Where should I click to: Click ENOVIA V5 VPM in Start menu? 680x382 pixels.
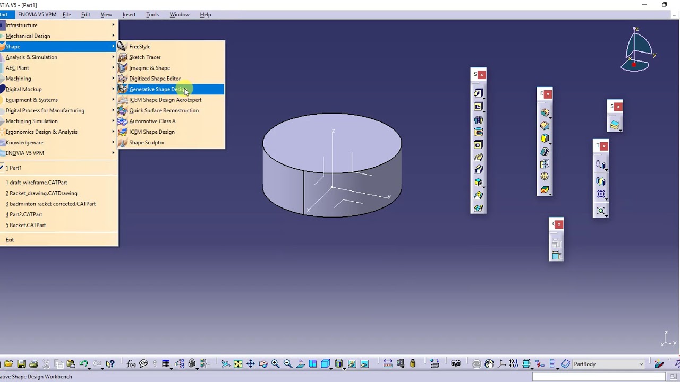click(x=58, y=153)
